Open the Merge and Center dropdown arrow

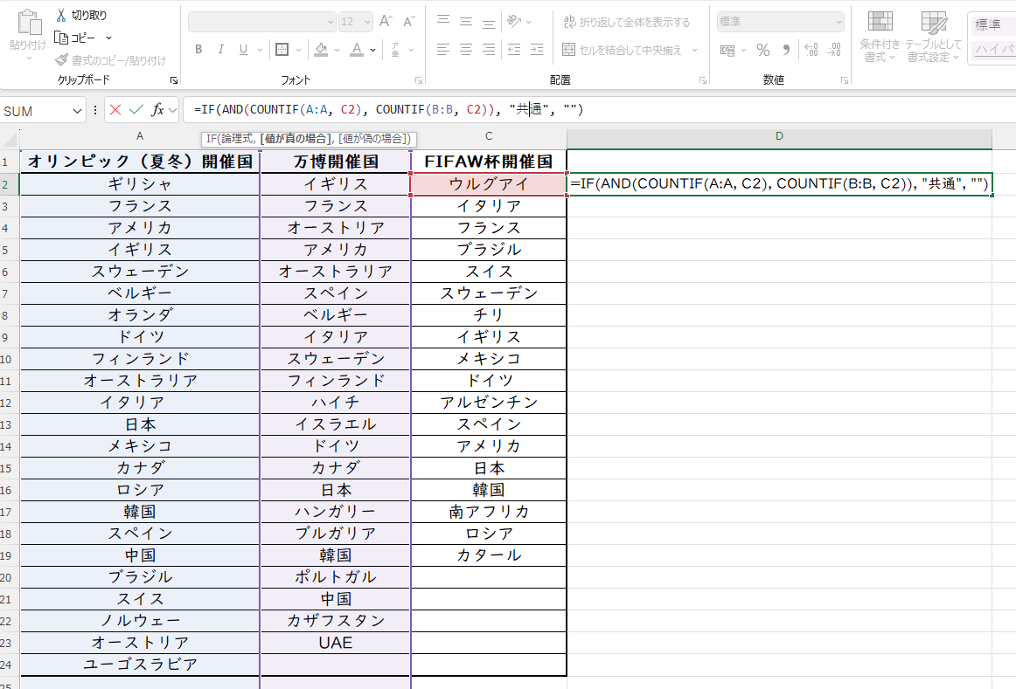694,50
